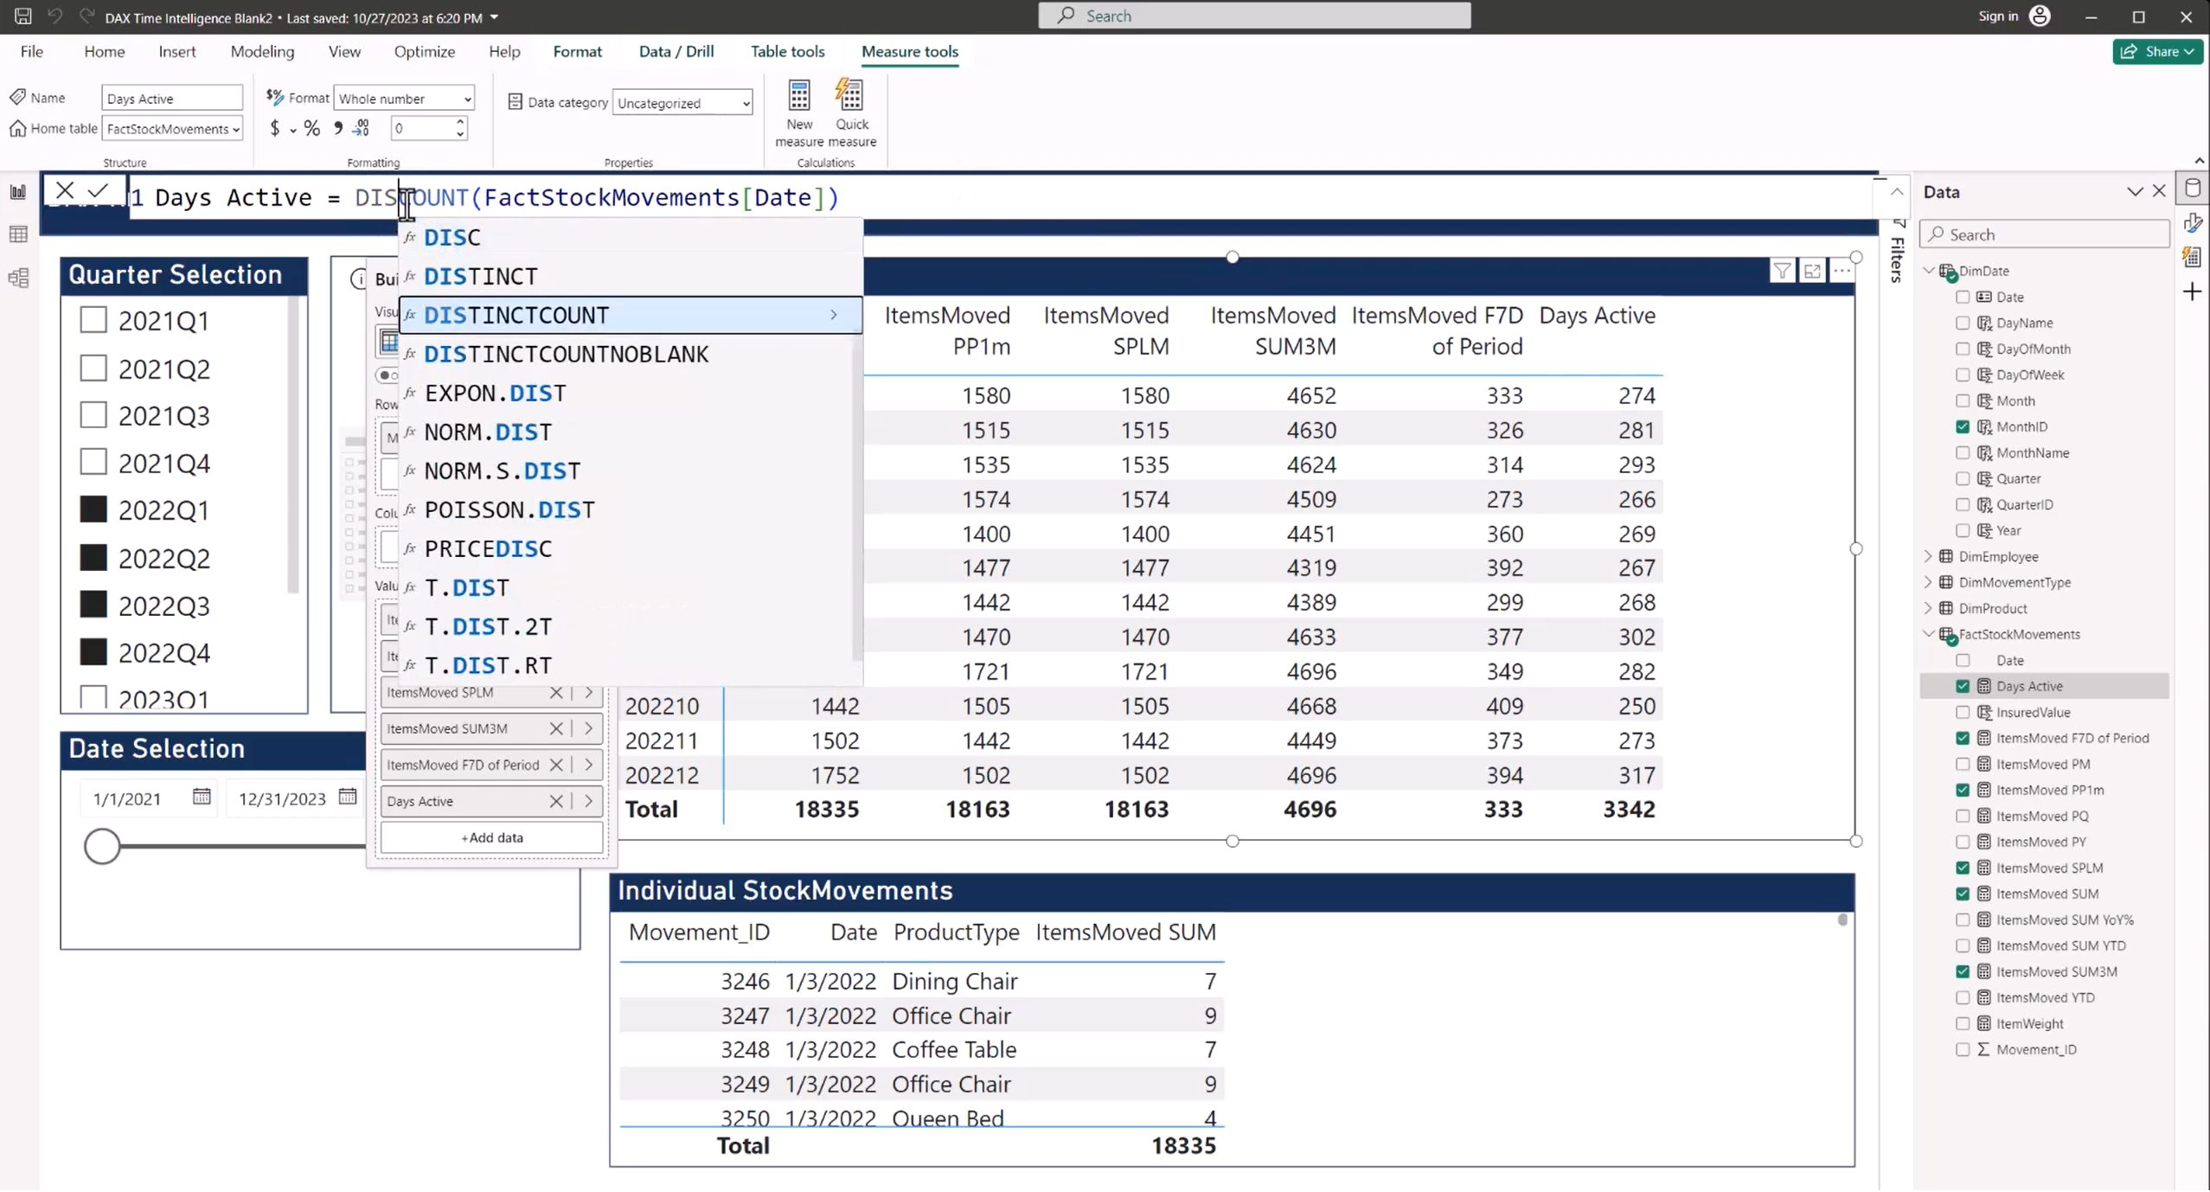The height and width of the screenshot is (1192, 2210).
Task: Uncheck the 2022Q3 quarter checkbox
Action: (x=93, y=605)
